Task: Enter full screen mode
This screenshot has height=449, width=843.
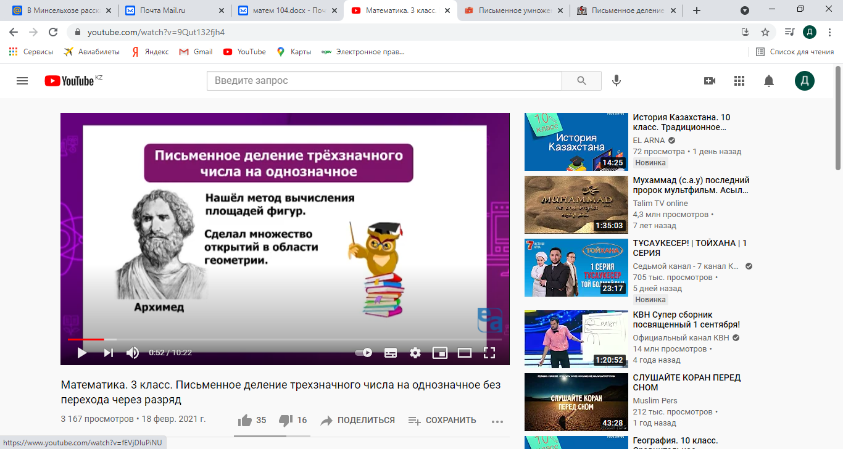Action: (x=489, y=353)
